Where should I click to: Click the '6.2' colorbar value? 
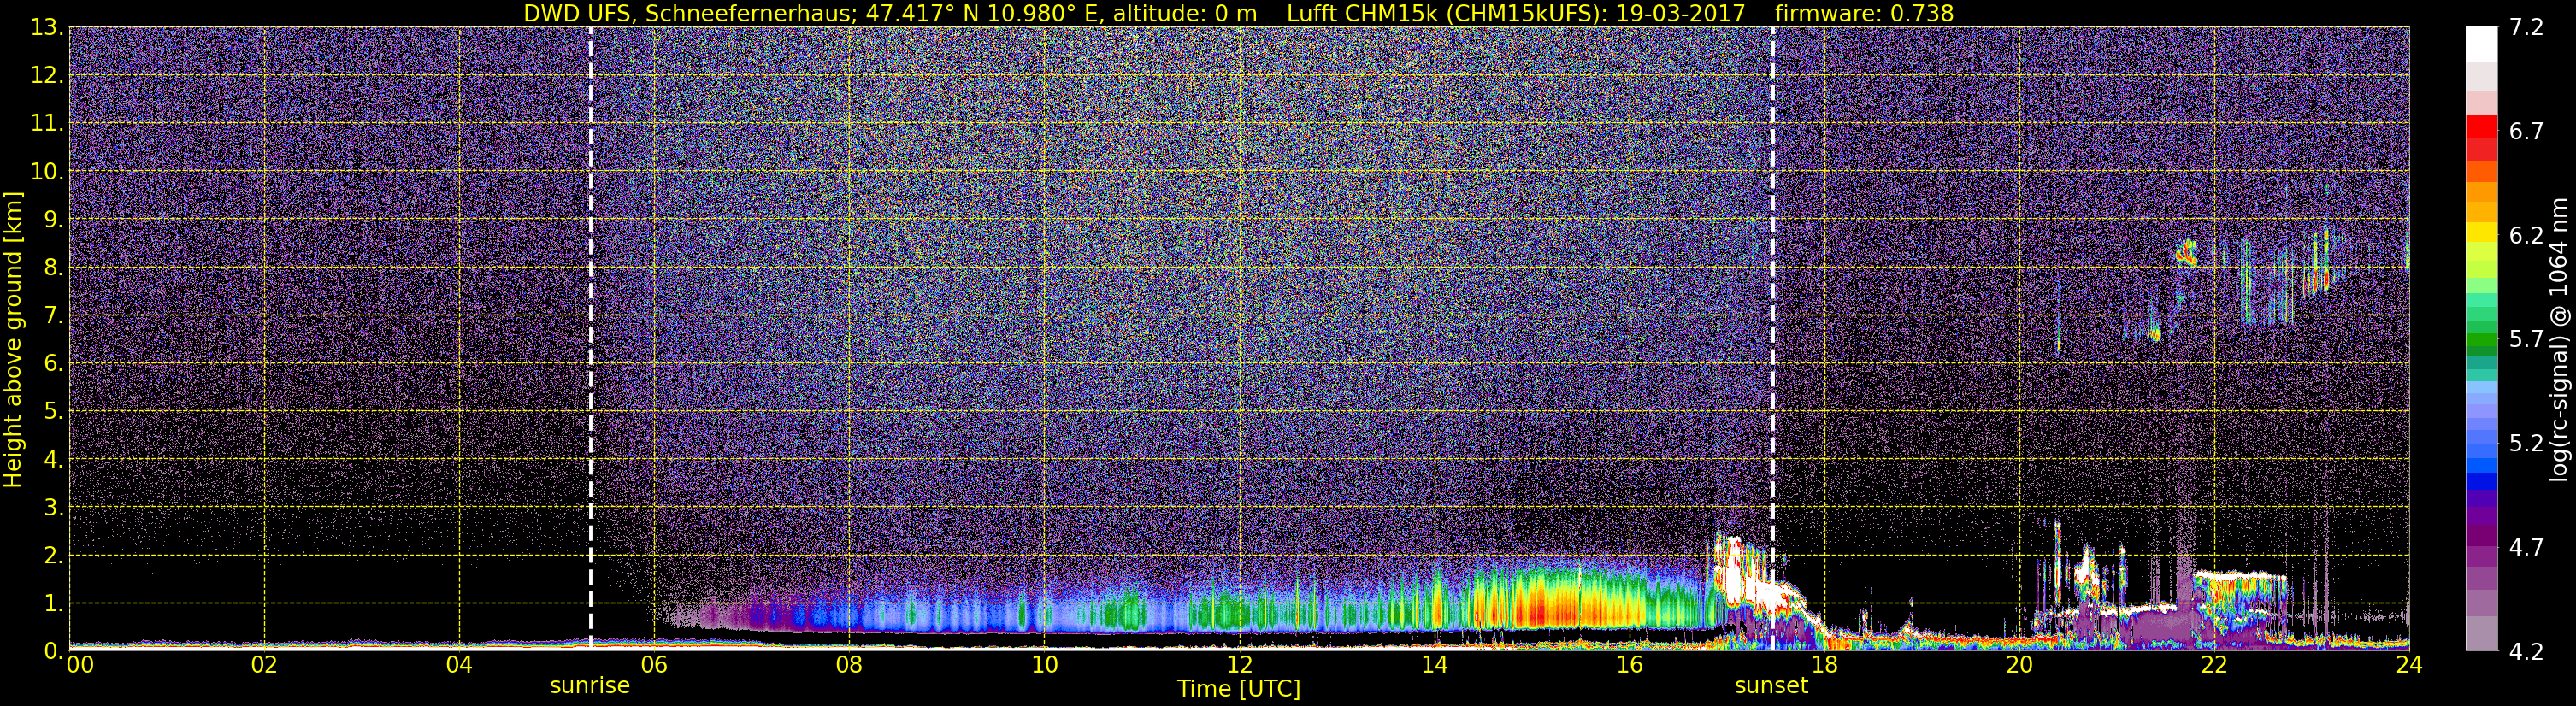pos(2526,236)
